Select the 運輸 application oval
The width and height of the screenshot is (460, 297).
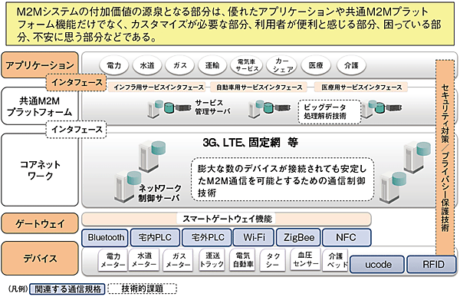click(x=212, y=65)
